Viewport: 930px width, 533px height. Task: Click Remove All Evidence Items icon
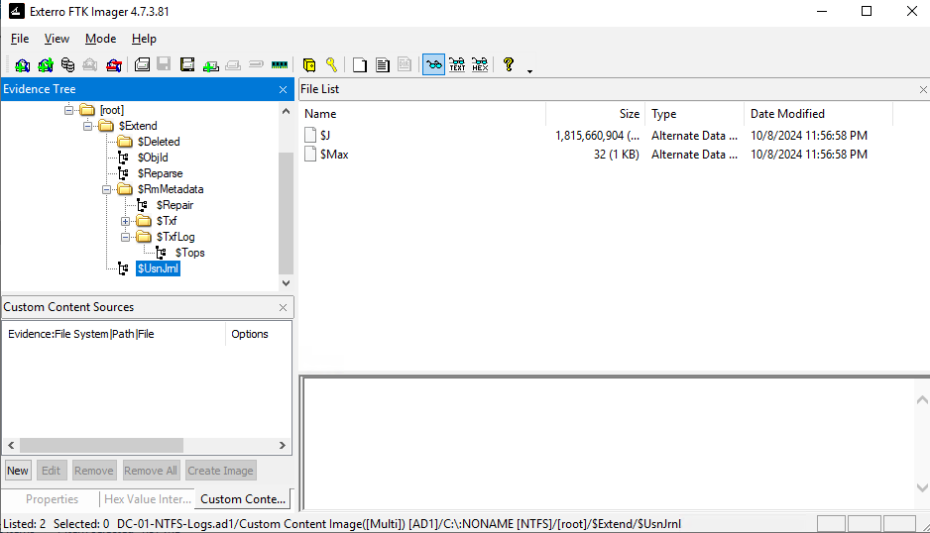coord(114,65)
